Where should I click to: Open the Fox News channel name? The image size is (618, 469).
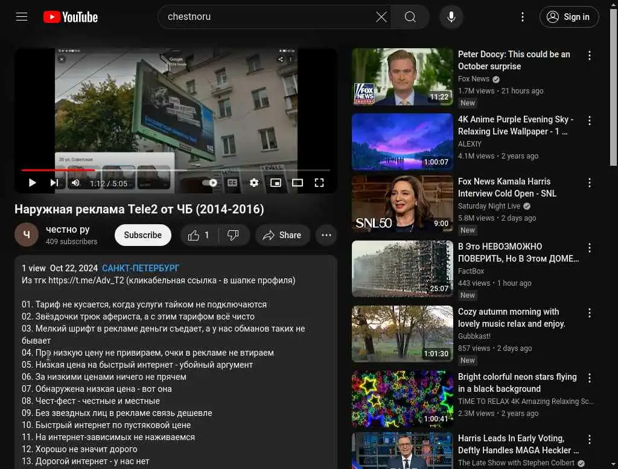click(473, 79)
